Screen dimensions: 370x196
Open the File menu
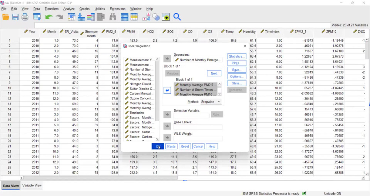tap(4, 9)
